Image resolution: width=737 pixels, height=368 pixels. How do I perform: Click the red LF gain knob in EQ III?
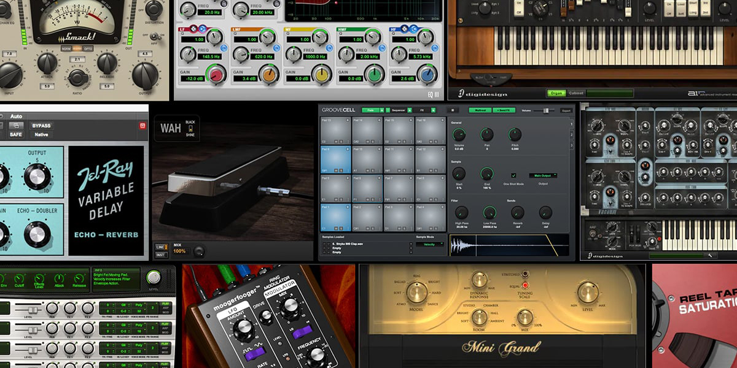(217, 75)
